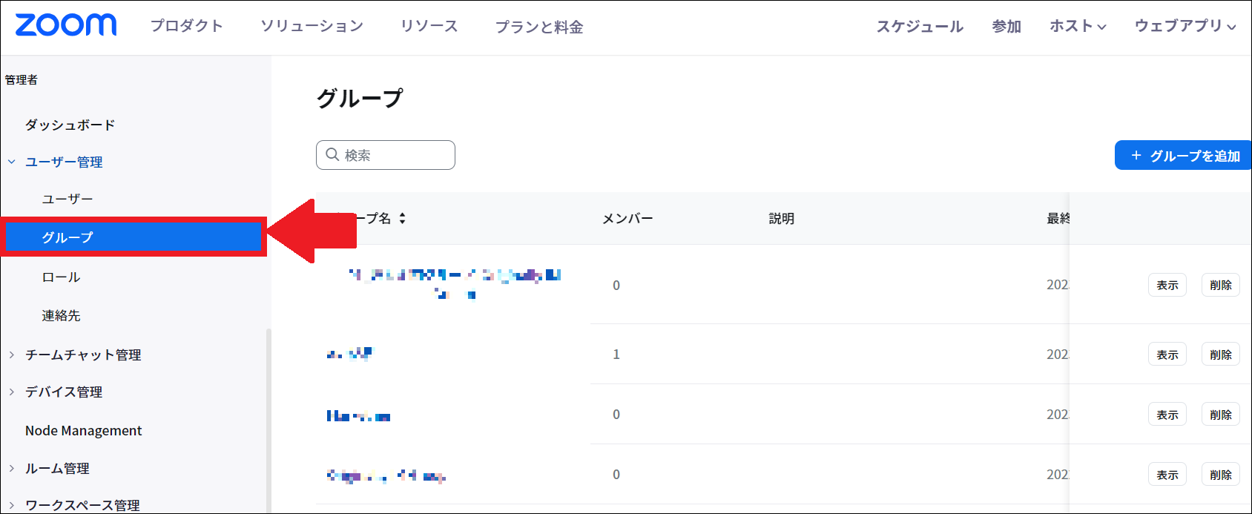Click the Zoom logo
This screenshot has height=514, width=1252.
point(66,25)
